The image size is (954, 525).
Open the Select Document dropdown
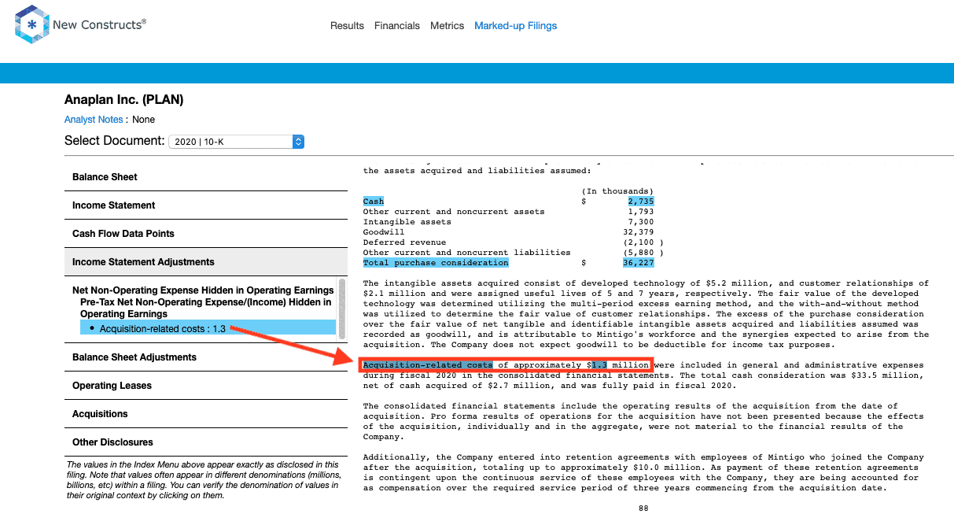[x=237, y=142]
